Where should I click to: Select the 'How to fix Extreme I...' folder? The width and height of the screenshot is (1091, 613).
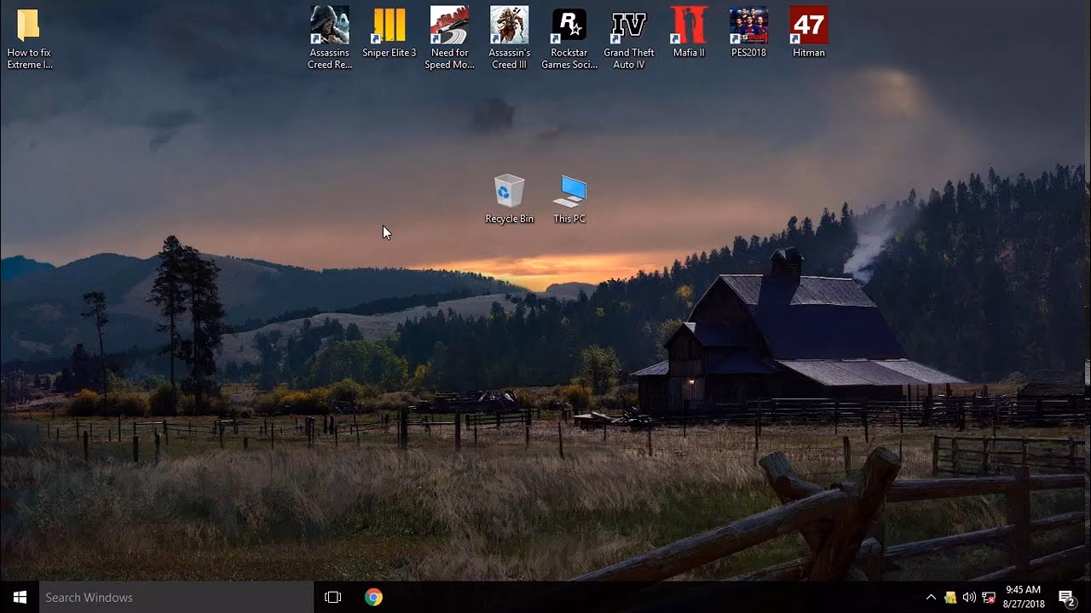pyautogui.click(x=29, y=38)
